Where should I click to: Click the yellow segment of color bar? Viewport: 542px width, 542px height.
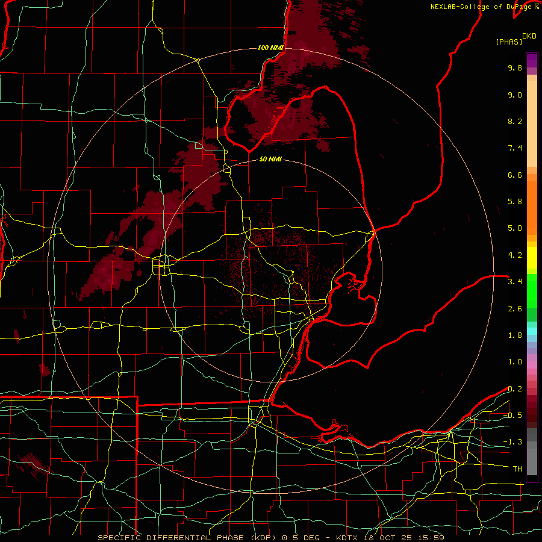coord(532,258)
